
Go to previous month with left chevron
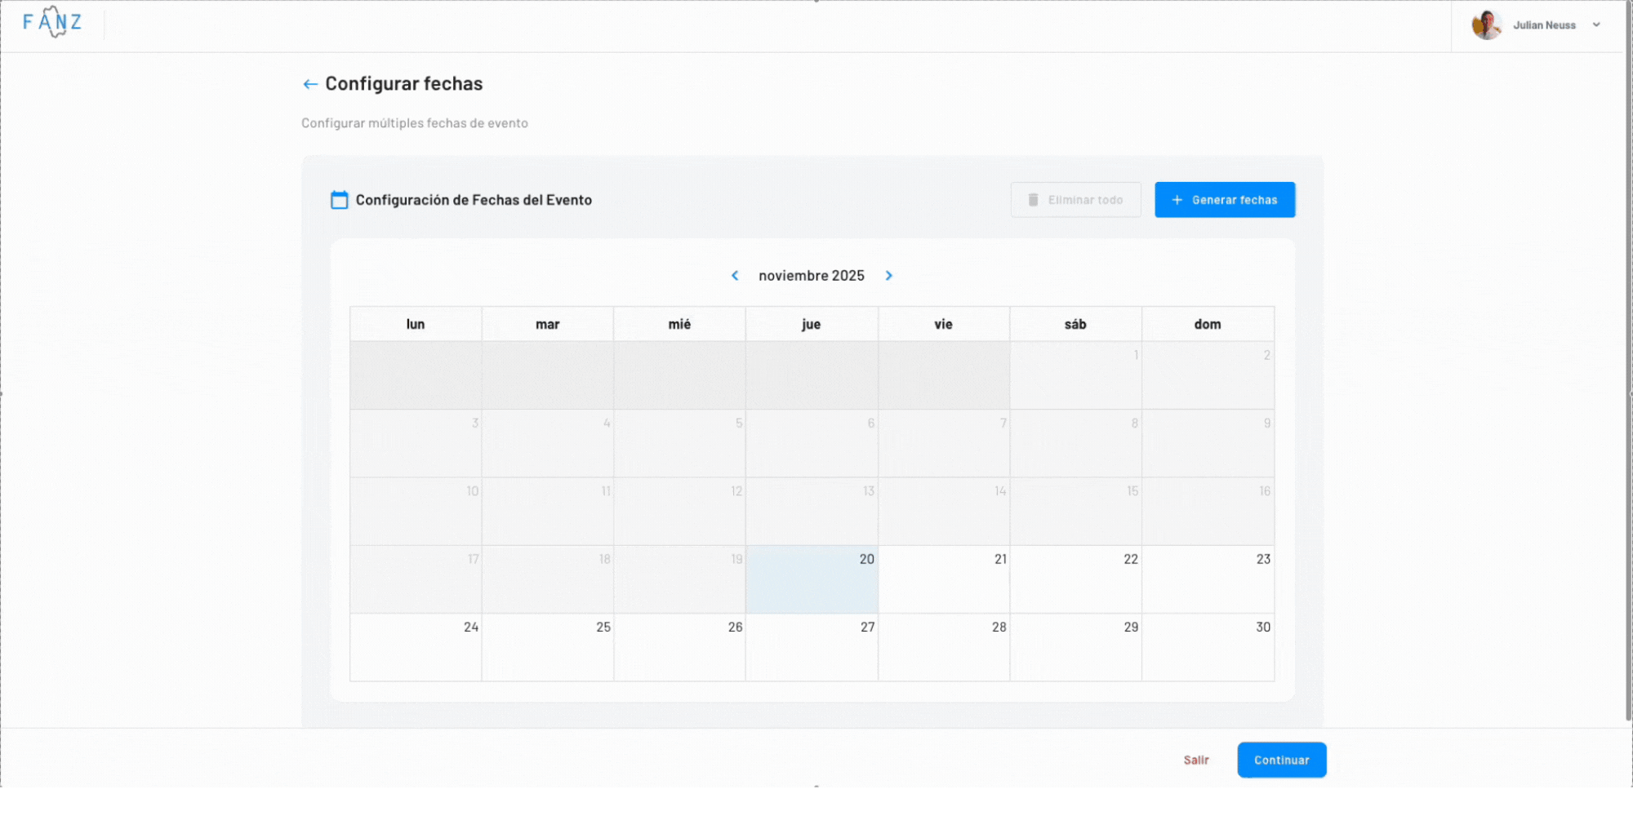(x=735, y=276)
